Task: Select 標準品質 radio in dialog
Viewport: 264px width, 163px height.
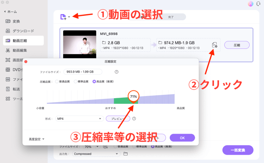Action: coord(75,82)
